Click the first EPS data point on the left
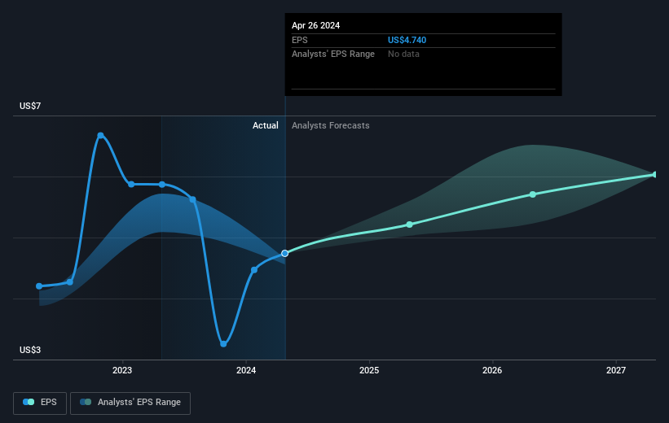Screen dimensions: 669x423 (39, 286)
